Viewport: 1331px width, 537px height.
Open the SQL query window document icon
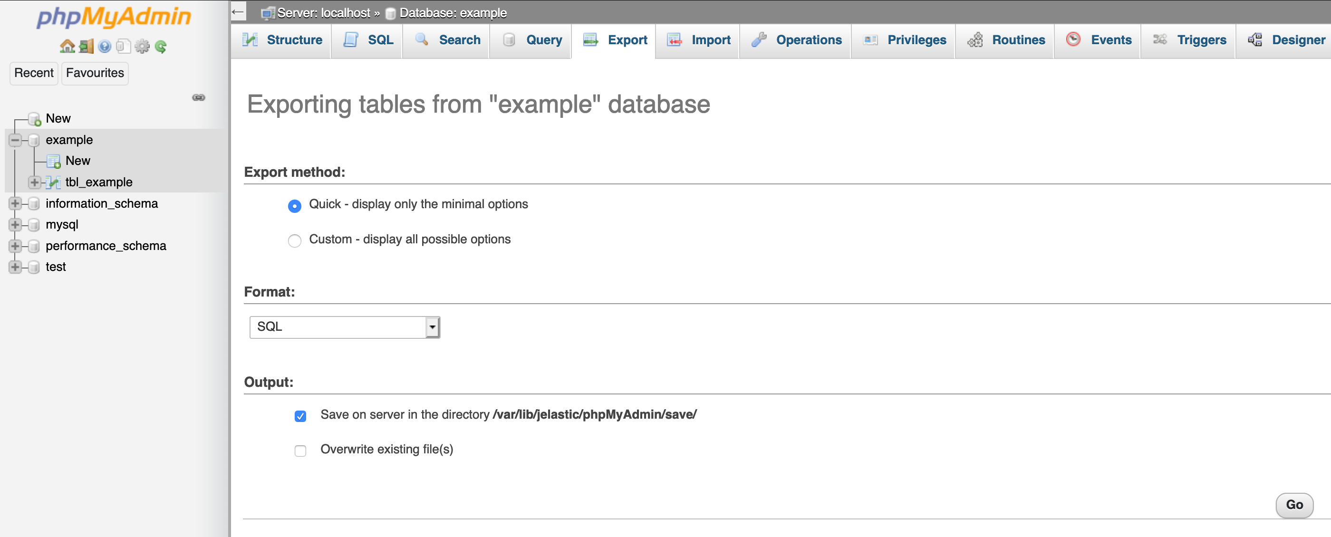point(123,46)
